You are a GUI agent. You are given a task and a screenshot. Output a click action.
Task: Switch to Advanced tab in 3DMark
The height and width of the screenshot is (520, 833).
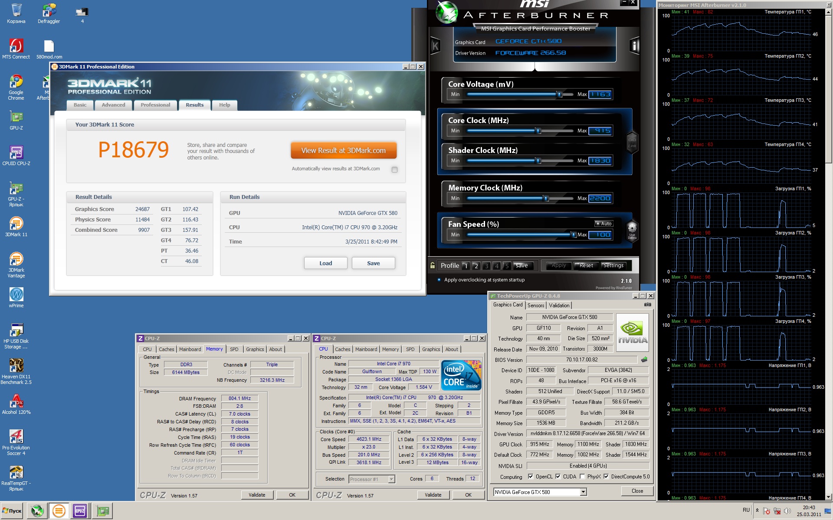(113, 105)
